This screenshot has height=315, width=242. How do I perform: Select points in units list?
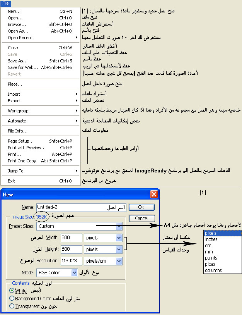(223, 258)
